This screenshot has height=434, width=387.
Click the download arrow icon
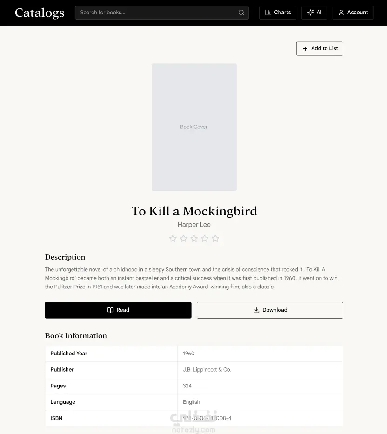256,310
